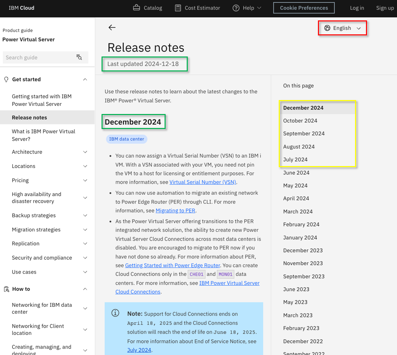Jump to September 2023 section
The height and width of the screenshot is (355, 397).
(x=304, y=277)
